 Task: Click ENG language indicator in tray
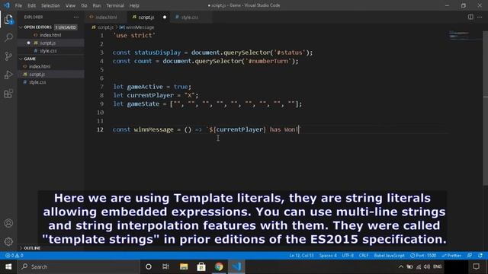437,266
